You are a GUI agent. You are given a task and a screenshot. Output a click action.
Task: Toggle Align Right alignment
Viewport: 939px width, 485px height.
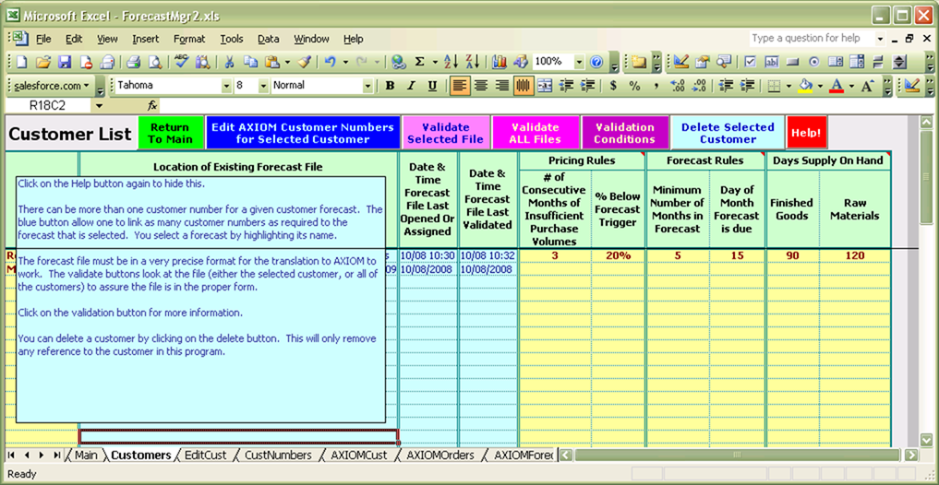502,86
